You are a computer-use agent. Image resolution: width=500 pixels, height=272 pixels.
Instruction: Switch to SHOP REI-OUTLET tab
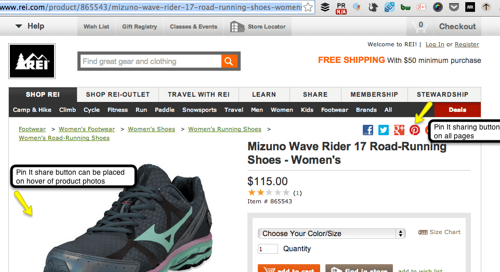click(117, 95)
